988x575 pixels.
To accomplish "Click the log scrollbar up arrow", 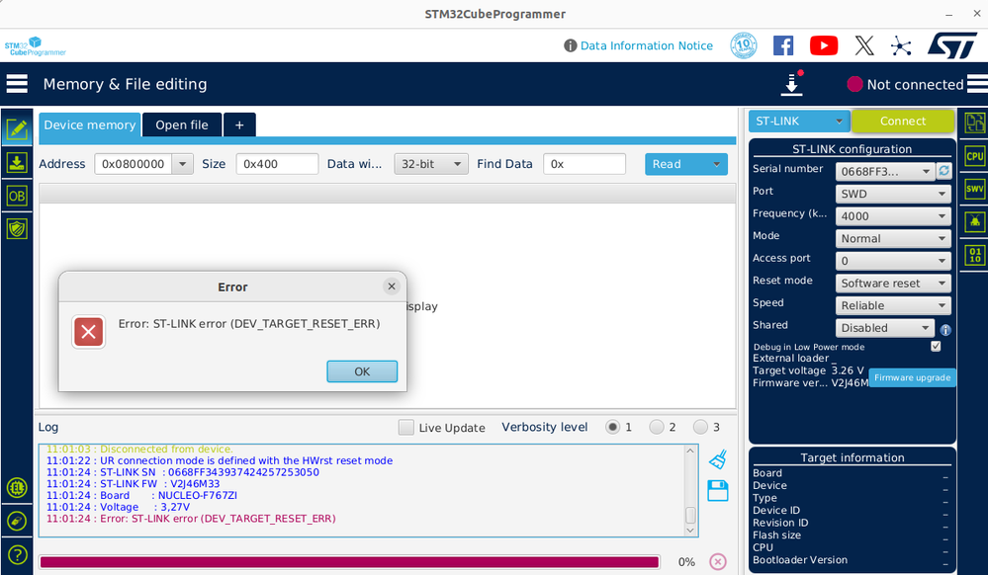I will (x=690, y=451).
